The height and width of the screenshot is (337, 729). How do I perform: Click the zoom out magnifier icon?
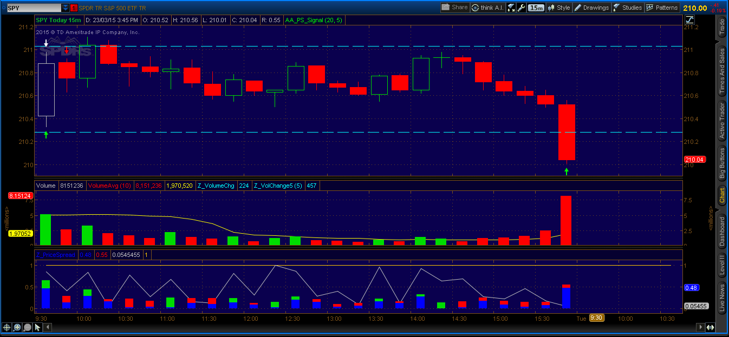tap(28, 328)
